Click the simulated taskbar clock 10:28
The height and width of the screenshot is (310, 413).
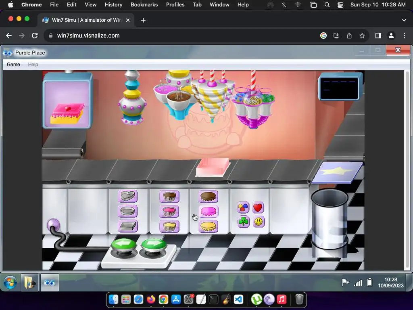tap(390, 282)
